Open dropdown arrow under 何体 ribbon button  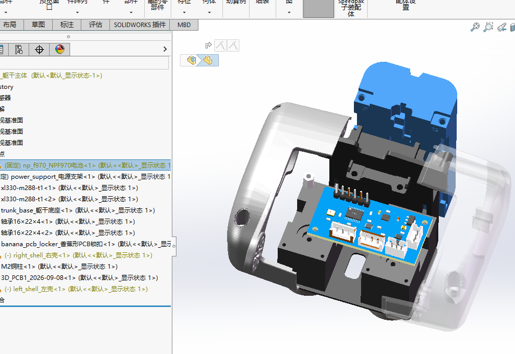click(x=209, y=12)
